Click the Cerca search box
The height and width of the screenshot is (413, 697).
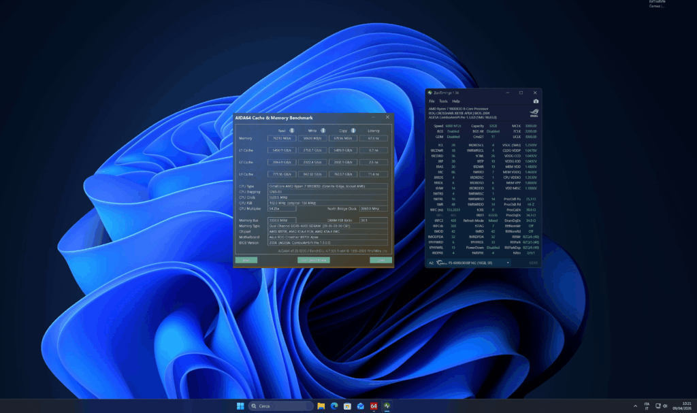click(x=281, y=406)
